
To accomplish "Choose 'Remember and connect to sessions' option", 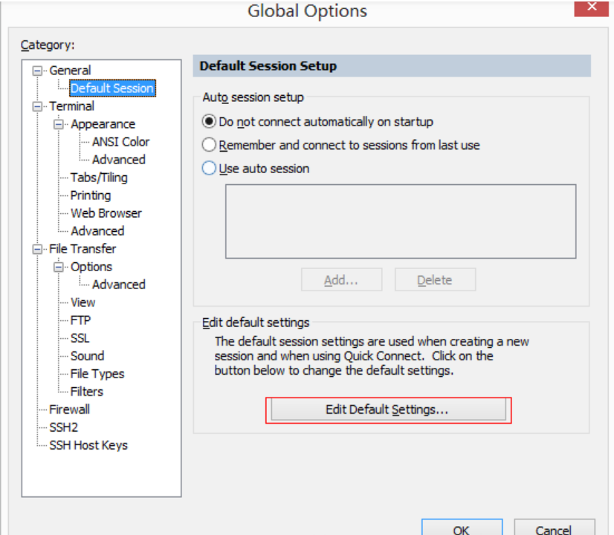I will tap(210, 145).
